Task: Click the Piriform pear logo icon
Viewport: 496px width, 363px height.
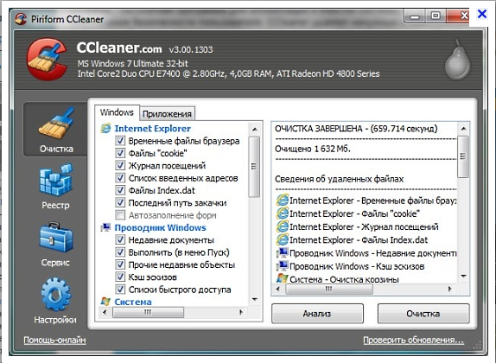Action: pos(457,60)
